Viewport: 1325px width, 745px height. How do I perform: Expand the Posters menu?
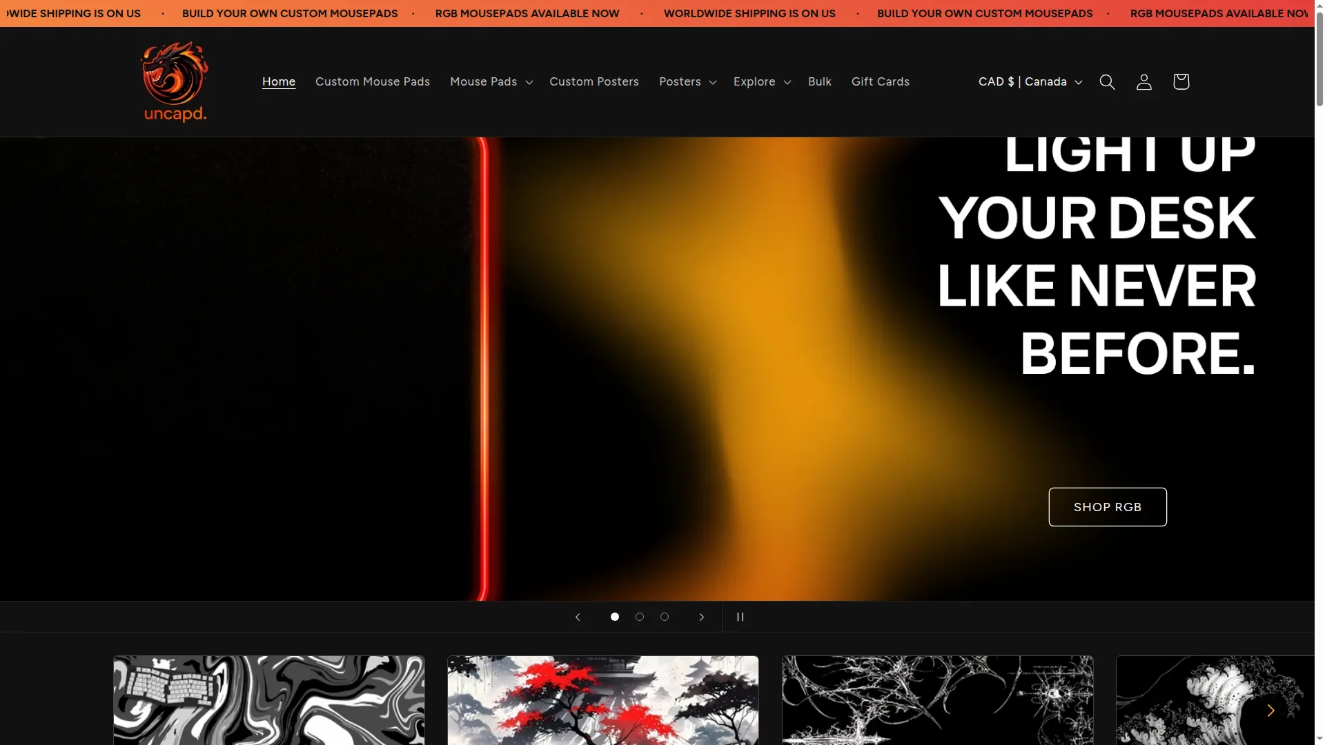(687, 81)
